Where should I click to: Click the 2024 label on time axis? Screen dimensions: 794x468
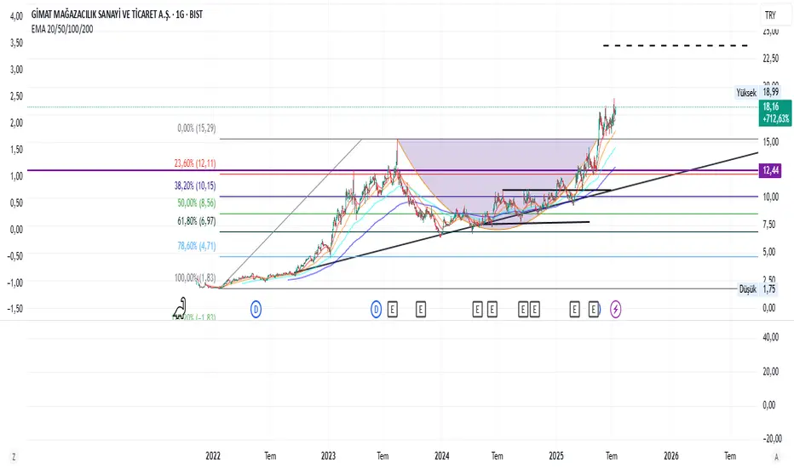click(441, 456)
